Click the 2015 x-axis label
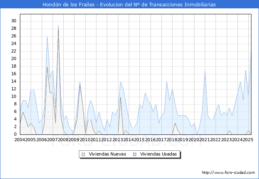The height and width of the screenshot is (179, 259). pyautogui.click(x=139, y=140)
